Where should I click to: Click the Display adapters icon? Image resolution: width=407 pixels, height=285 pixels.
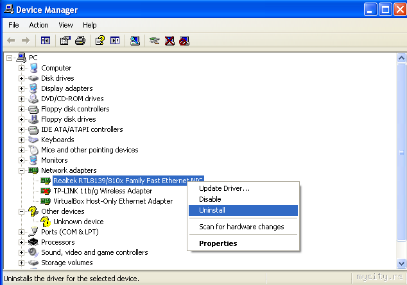click(x=33, y=88)
